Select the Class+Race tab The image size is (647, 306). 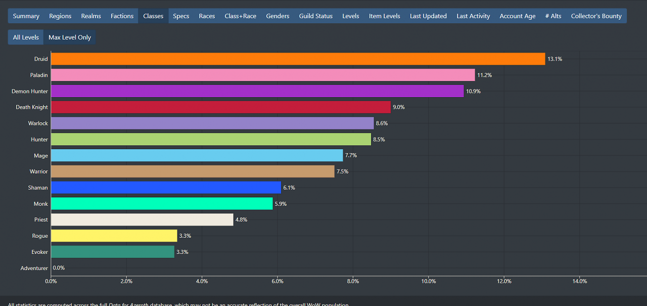click(x=241, y=16)
